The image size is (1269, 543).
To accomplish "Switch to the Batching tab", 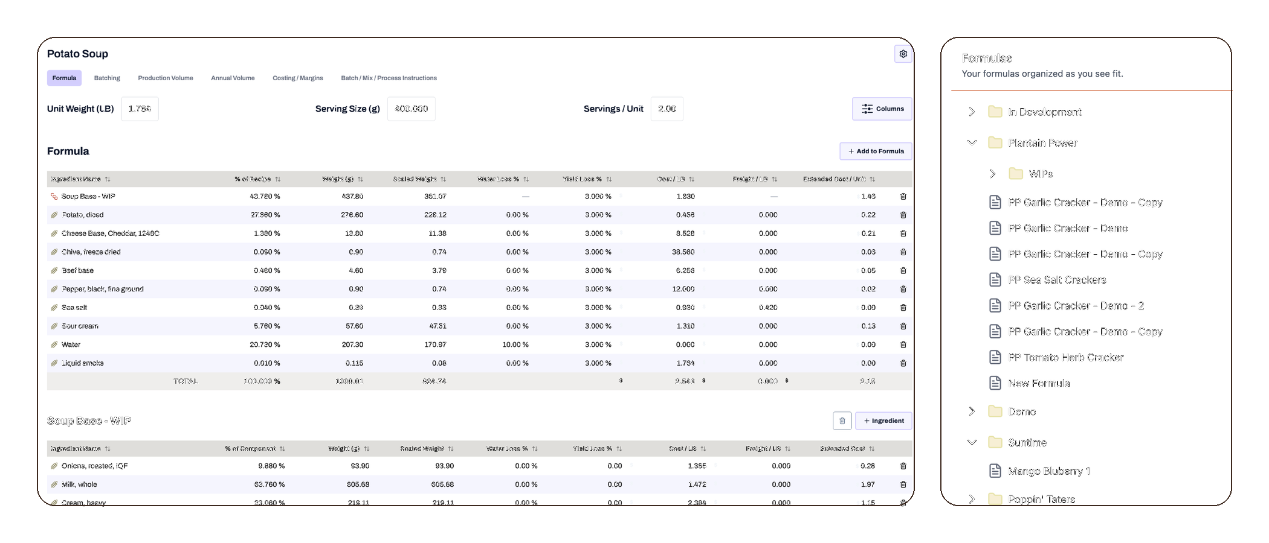I will 107,78.
